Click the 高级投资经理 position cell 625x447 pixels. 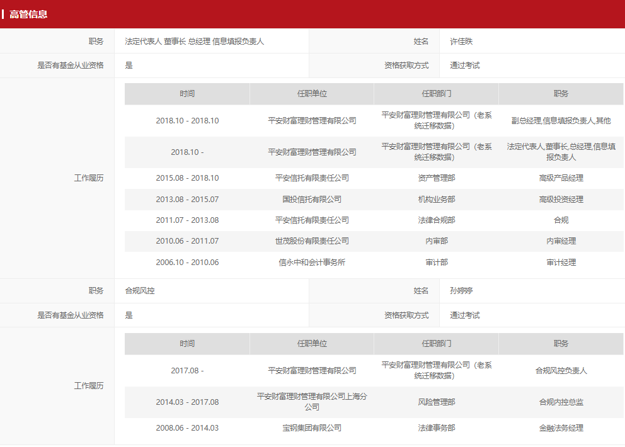pos(561,199)
